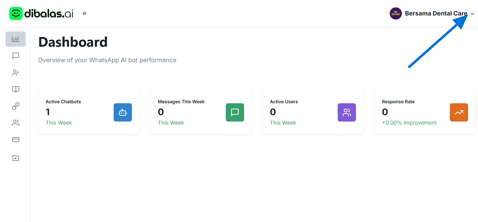Open the chat messages sidebar icon
The width and height of the screenshot is (478, 222).
[15, 56]
